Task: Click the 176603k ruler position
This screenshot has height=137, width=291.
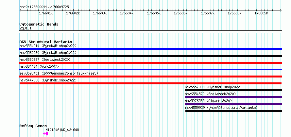Action: [x=100, y=13]
